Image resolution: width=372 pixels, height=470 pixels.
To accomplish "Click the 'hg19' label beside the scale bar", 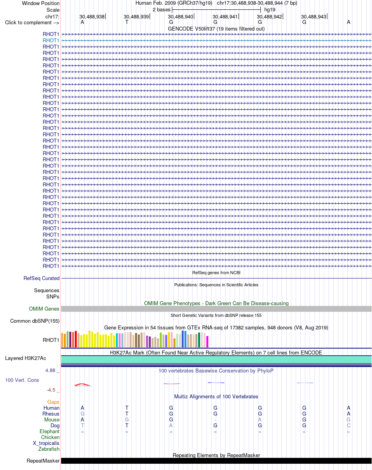I will 270,9.
